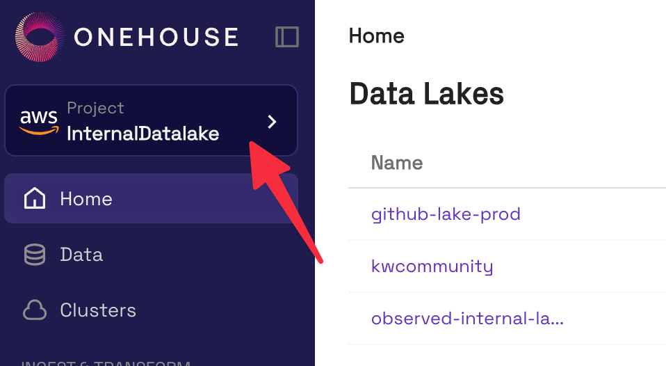Click the house icon beside Home
Viewport: 666px width, 366px height.
click(35, 199)
